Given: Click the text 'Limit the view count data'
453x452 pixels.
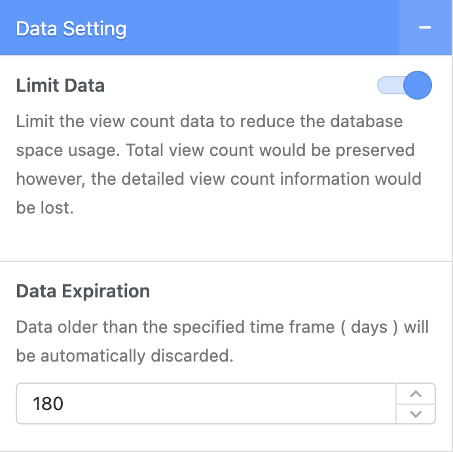Looking at the screenshot, I should pos(115,121).
